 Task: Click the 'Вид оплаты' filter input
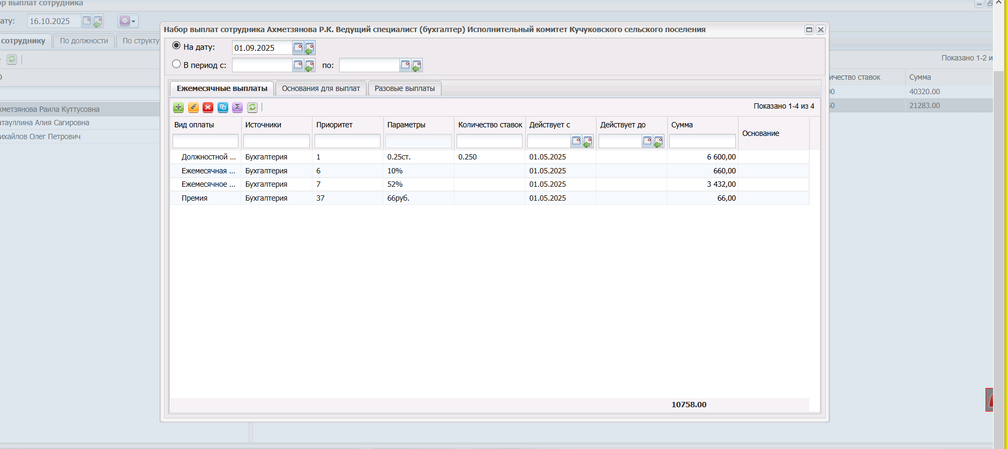tap(205, 141)
